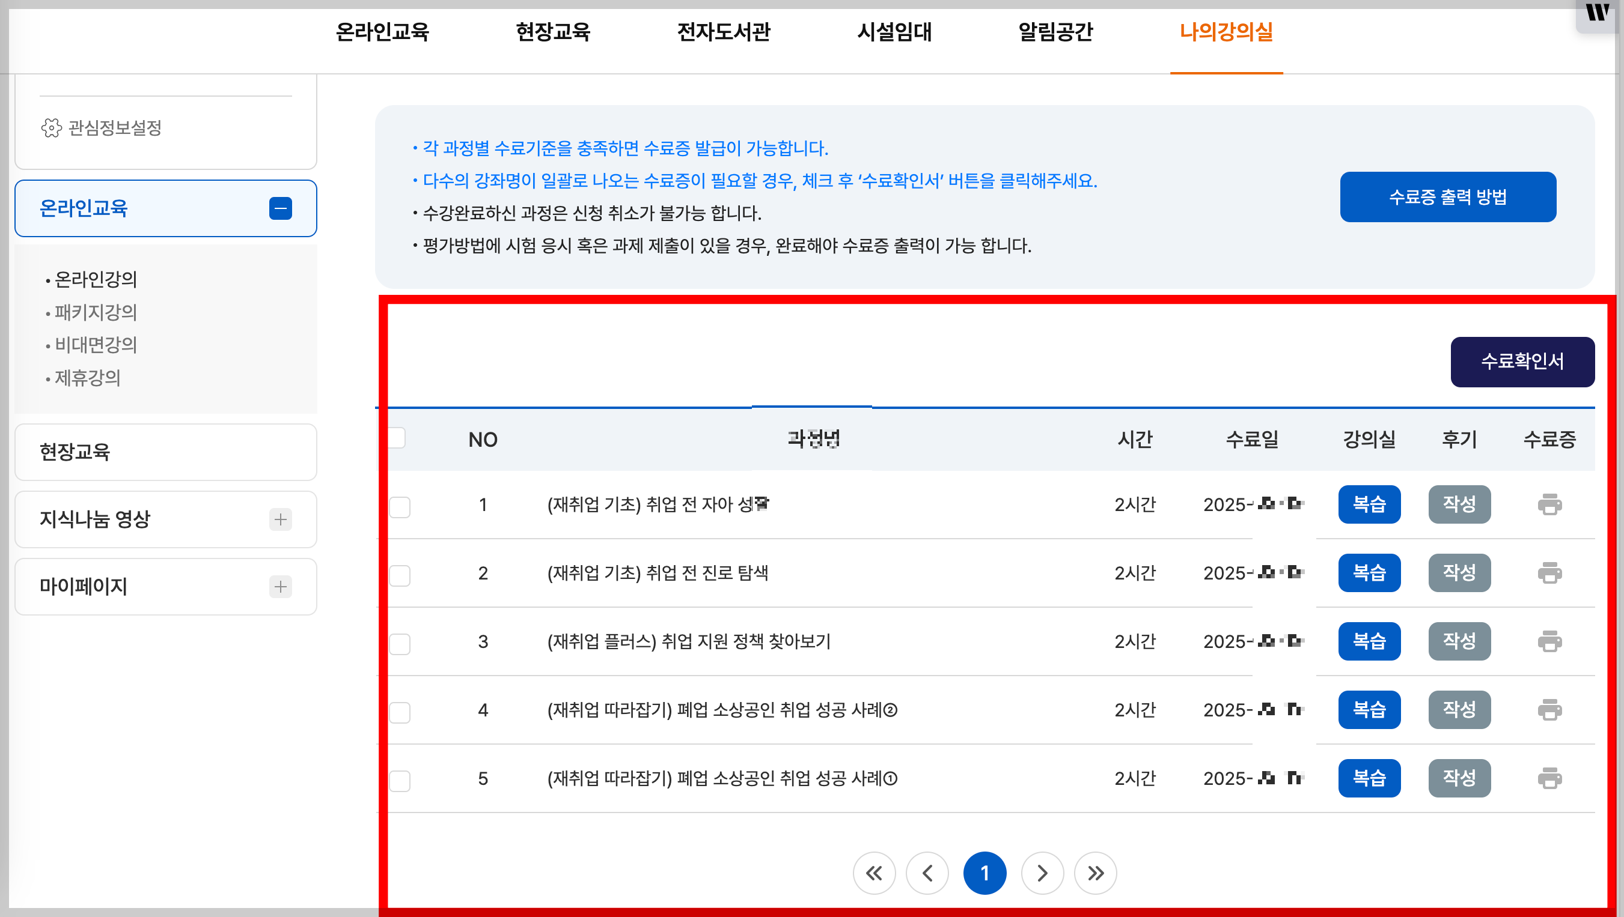Go to the first page of results
Image resolution: width=1624 pixels, height=917 pixels.
874,873
